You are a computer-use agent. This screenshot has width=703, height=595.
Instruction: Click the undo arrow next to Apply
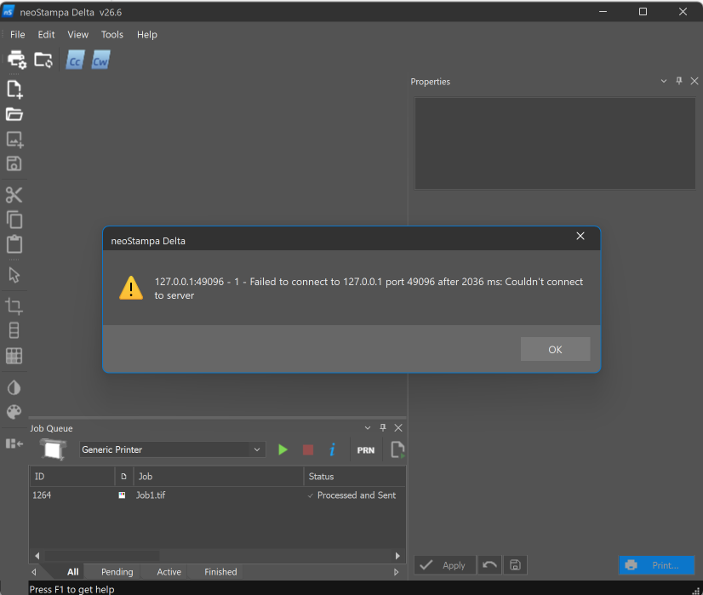pos(489,565)
